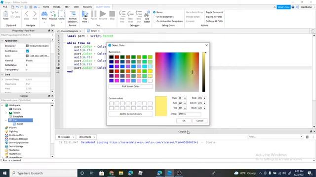
Task: Collapse the while loop fold arrow
Action: (65, 43)
